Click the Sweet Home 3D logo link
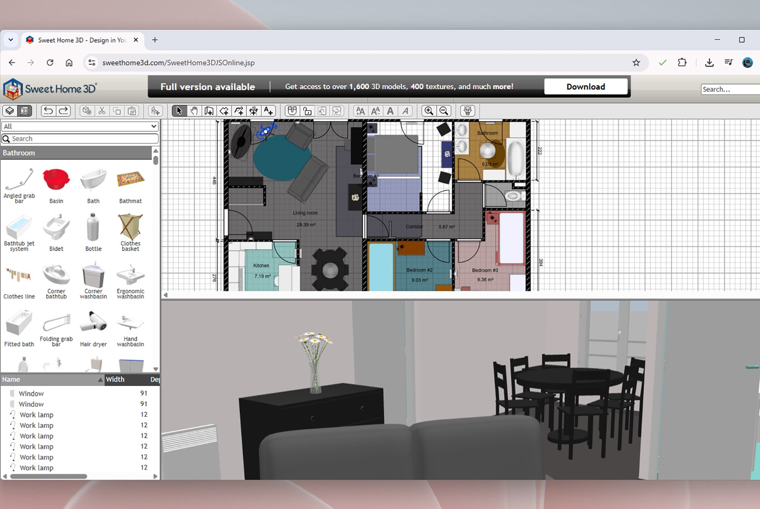Viewport: 760px width, 509px height. [x=50, y=89]
